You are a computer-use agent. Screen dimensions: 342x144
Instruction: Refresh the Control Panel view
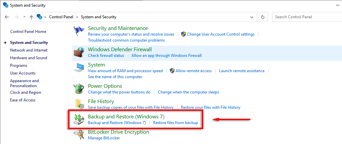tap(263, 17)
